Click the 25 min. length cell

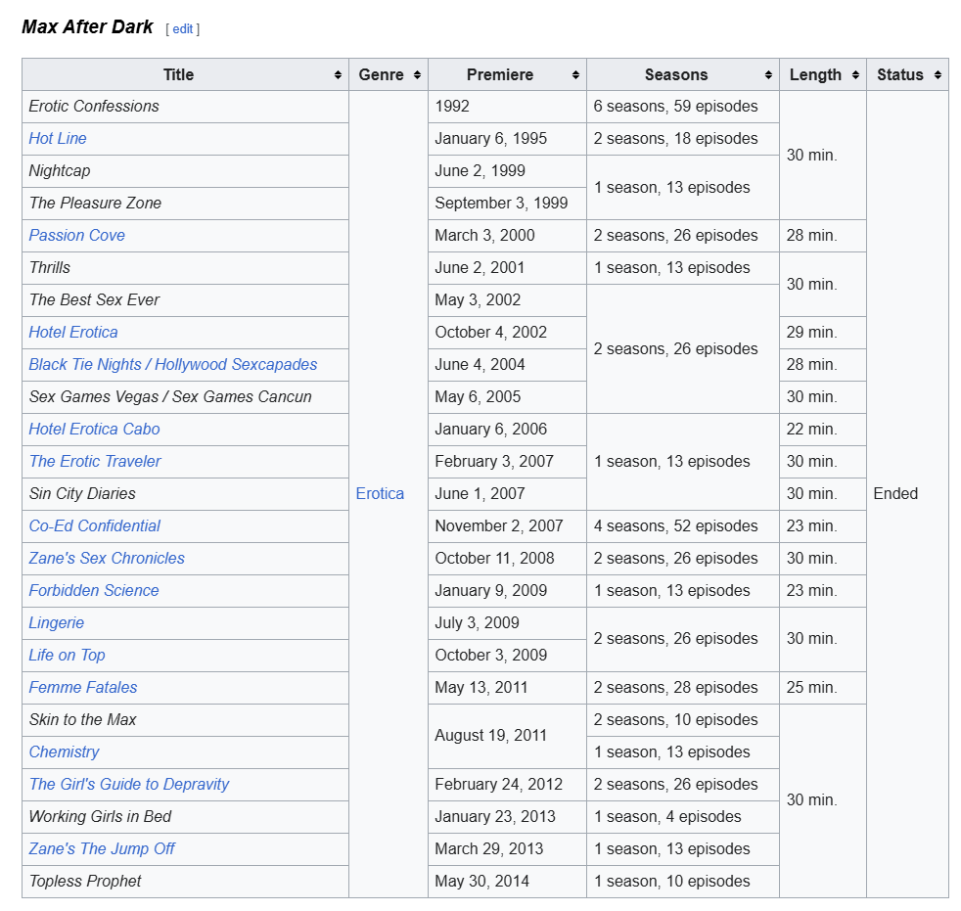point(822,687)
